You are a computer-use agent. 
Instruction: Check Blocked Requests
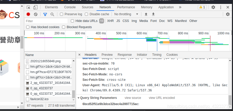click(64, 27)
